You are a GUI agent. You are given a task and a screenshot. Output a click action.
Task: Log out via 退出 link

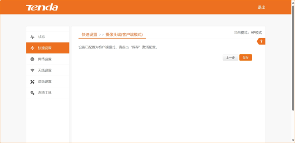262,7
